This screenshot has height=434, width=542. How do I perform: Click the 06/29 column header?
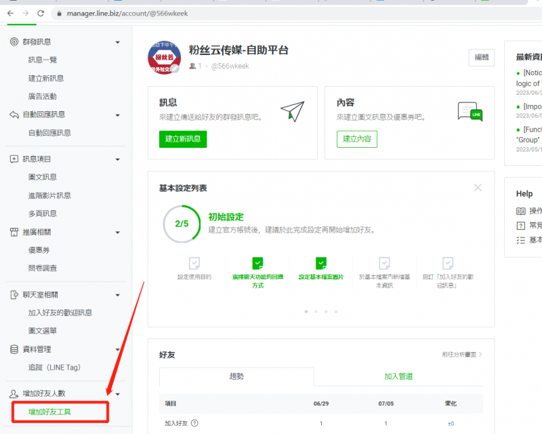click(x=321, y=403)
